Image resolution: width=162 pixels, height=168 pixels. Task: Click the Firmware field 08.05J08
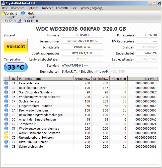click(x=82, y=35)
